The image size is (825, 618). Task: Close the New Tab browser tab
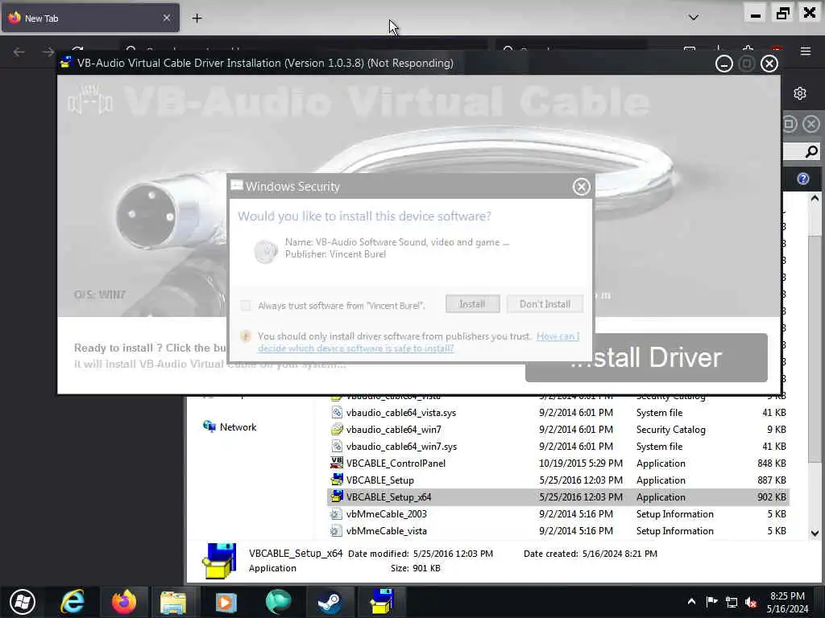[x=166, y=18]
